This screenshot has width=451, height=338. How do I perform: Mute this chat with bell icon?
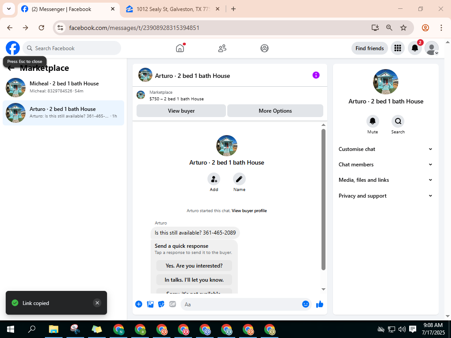coord(373,121)
